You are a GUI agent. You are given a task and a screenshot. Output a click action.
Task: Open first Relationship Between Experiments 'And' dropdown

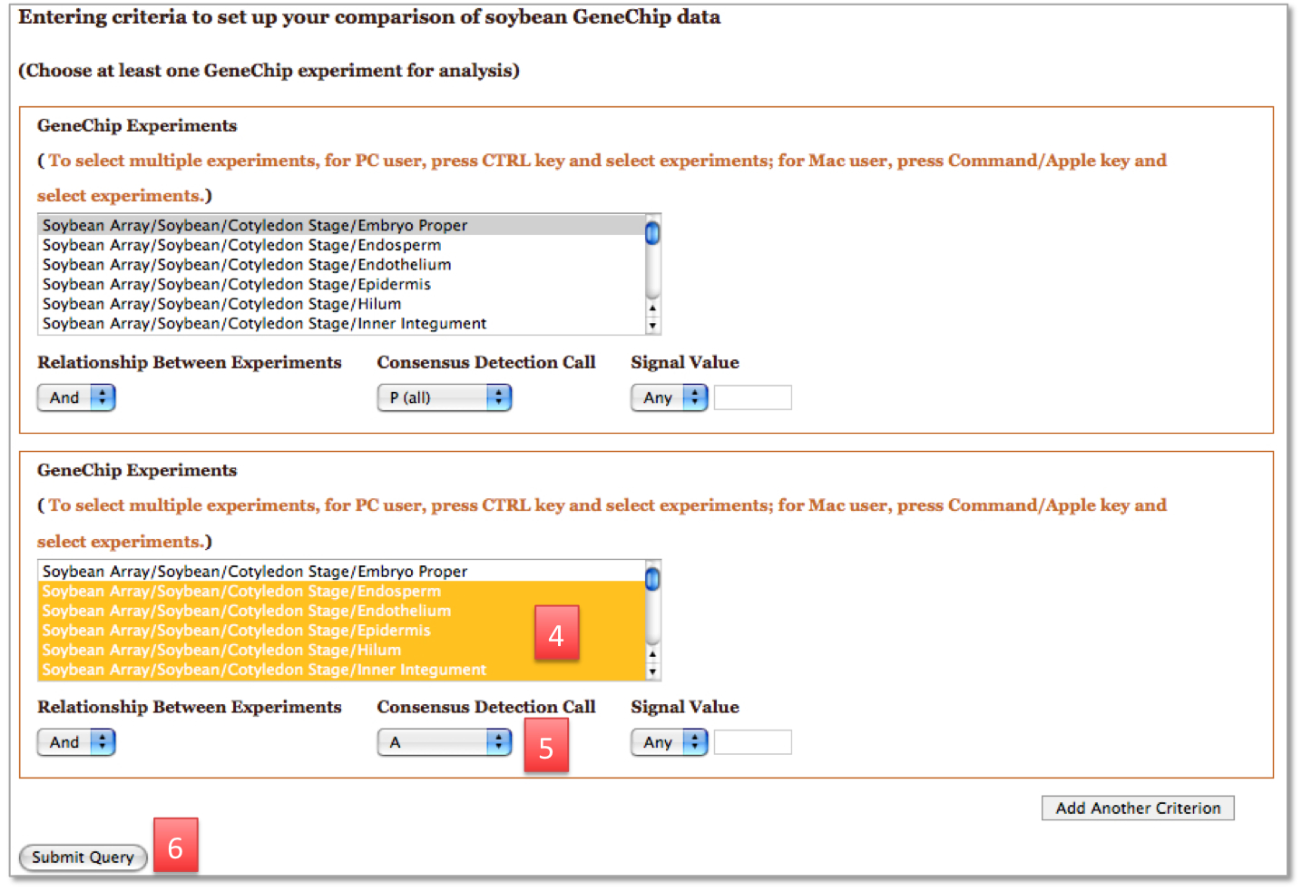tap(76, 397)
